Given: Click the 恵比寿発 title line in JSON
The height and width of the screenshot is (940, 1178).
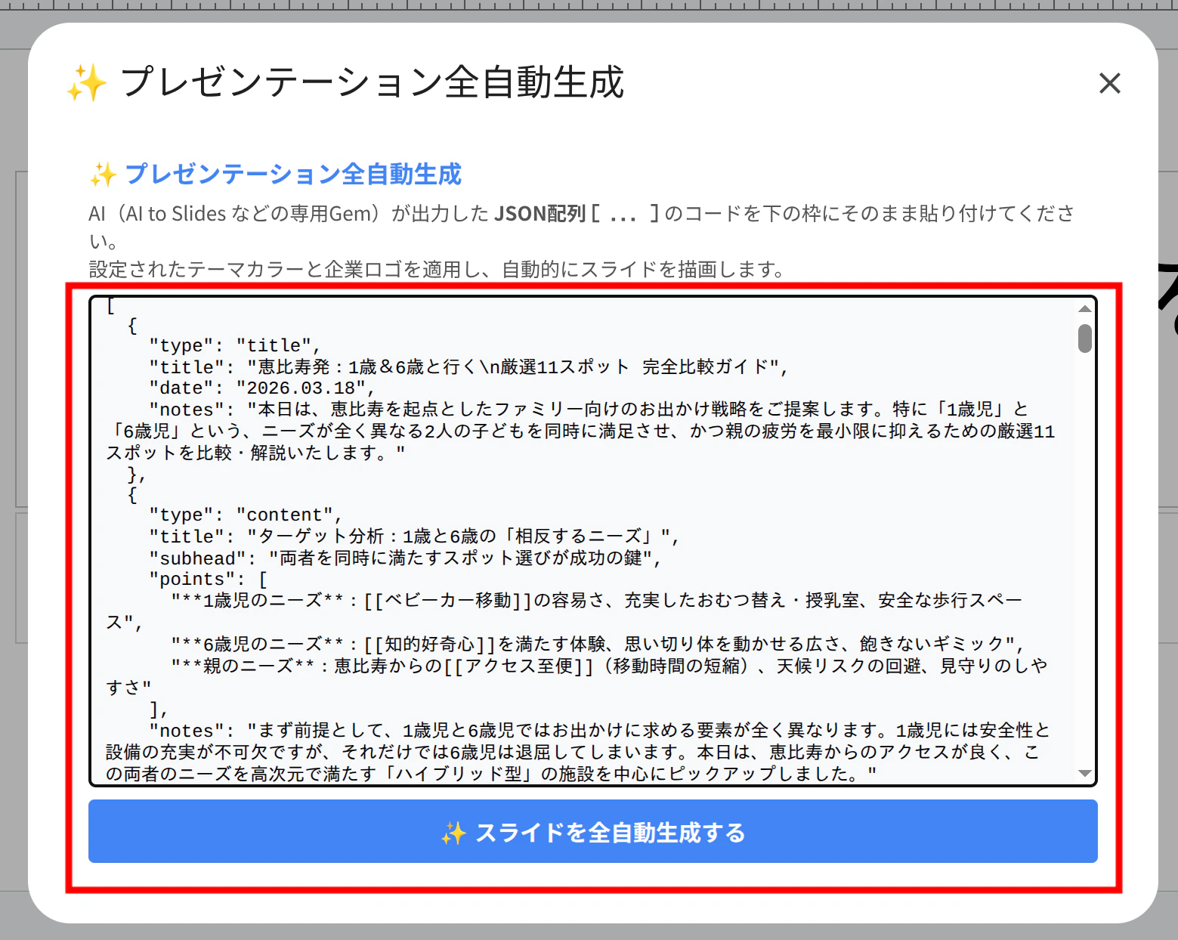Looking at the screenshot, I should tap(468, 367).
